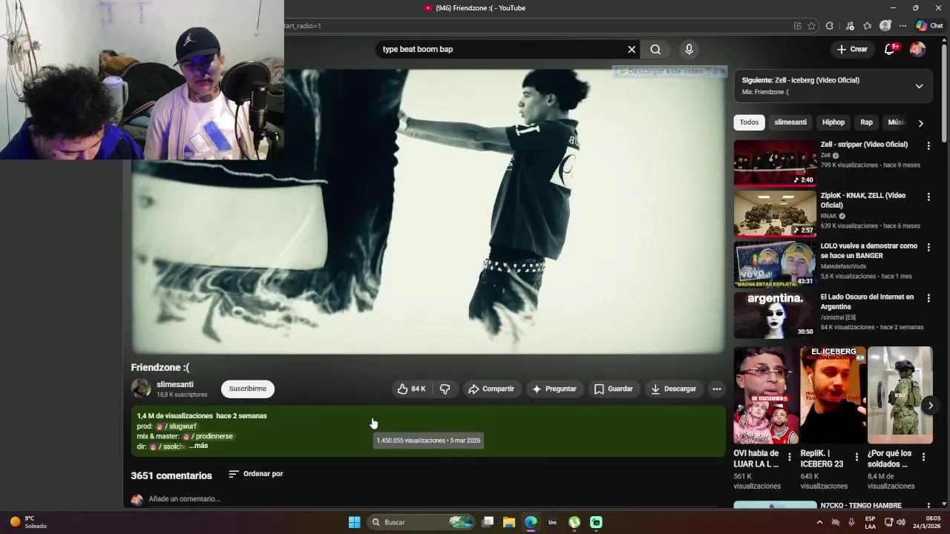Open OVI habla de LUAR short thumbnail
Viewport: 950px width, 534px height.
point(766,395)
